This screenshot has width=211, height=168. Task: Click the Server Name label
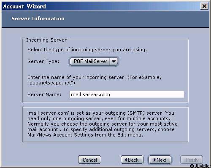(44, 94)
